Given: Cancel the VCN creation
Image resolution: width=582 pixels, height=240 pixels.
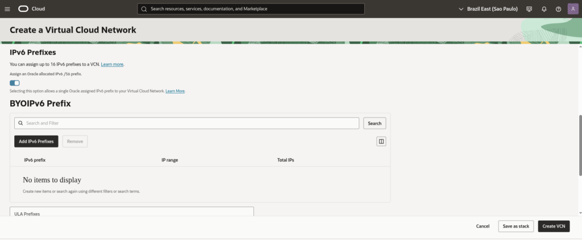Looking at the screenshot, I should pos(483,226).
